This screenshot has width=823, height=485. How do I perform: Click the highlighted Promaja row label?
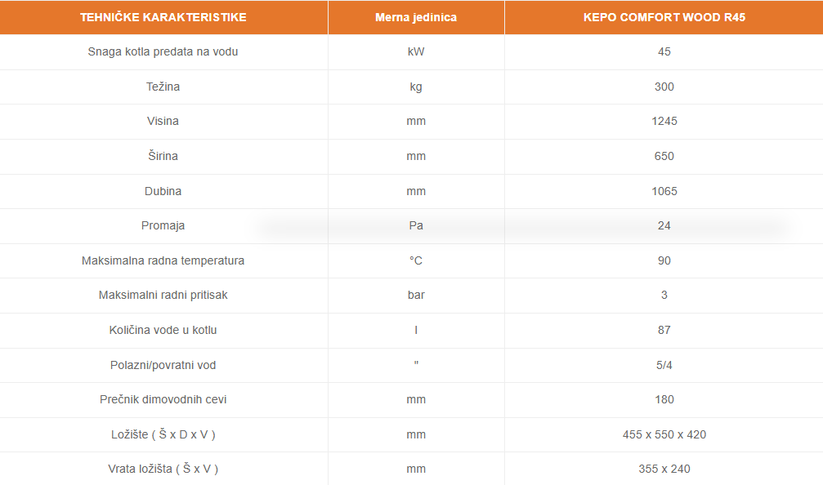163,225
